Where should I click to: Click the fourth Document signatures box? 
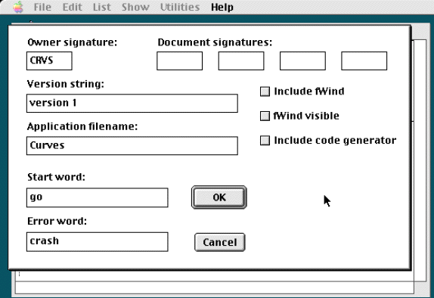[364, 61]
